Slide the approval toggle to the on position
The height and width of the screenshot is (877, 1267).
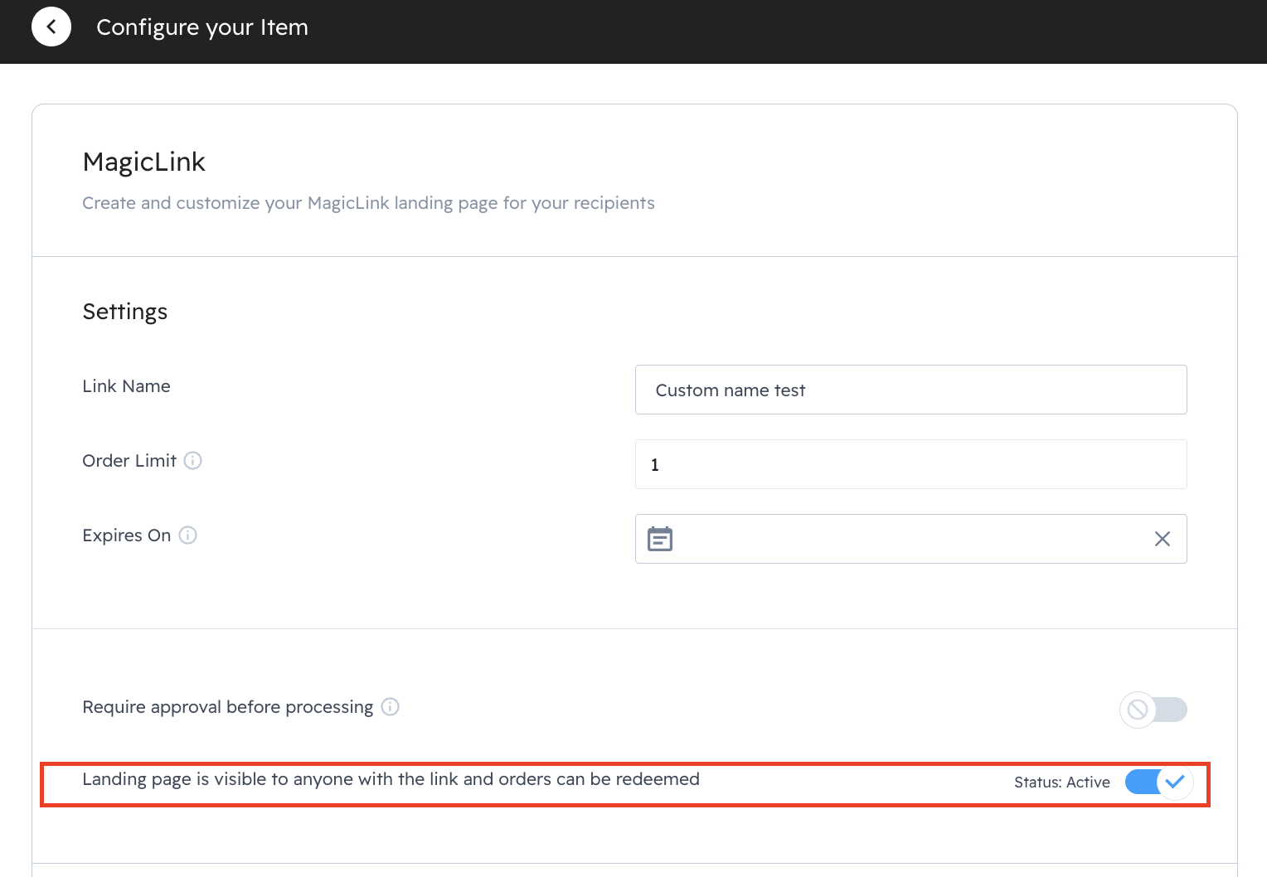coord(1153,710)
